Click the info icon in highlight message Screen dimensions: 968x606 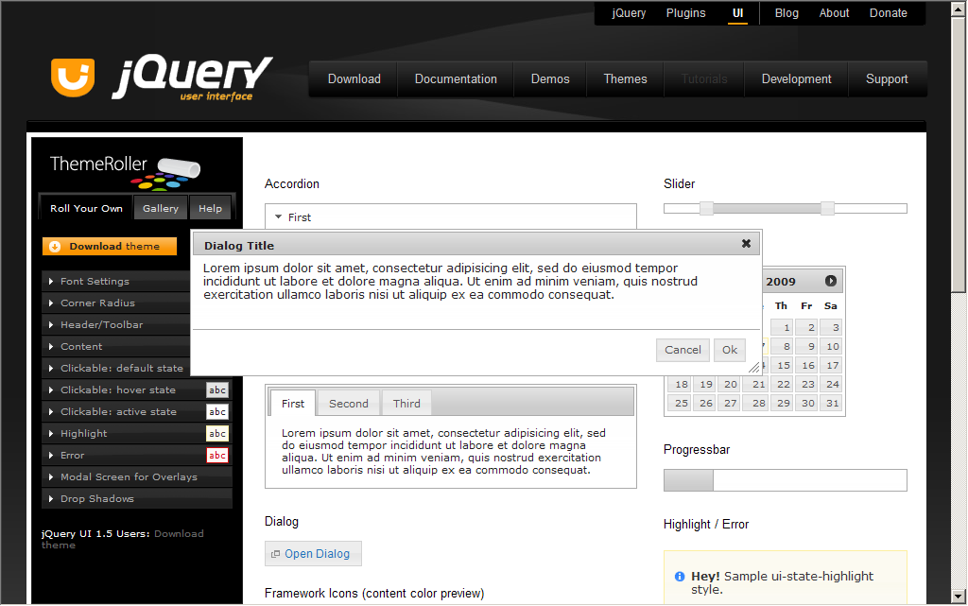(x=680, y=577)
